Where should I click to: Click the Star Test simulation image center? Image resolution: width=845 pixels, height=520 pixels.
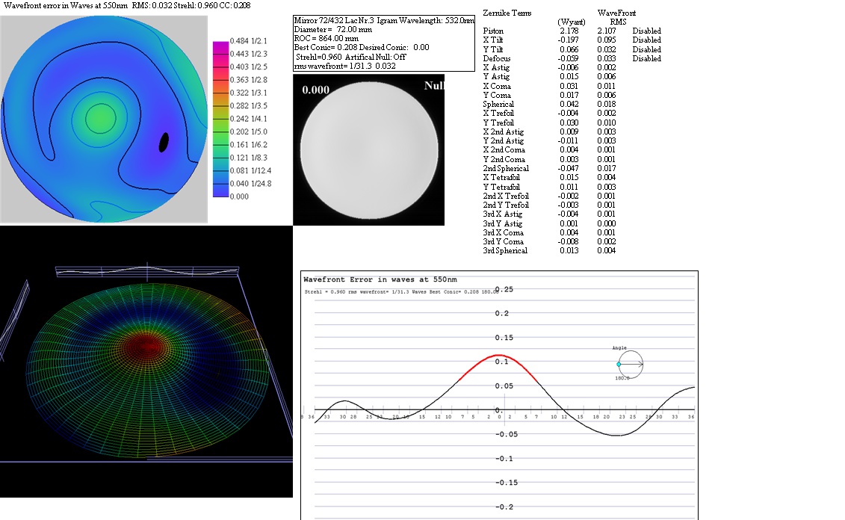coord(369,149)
